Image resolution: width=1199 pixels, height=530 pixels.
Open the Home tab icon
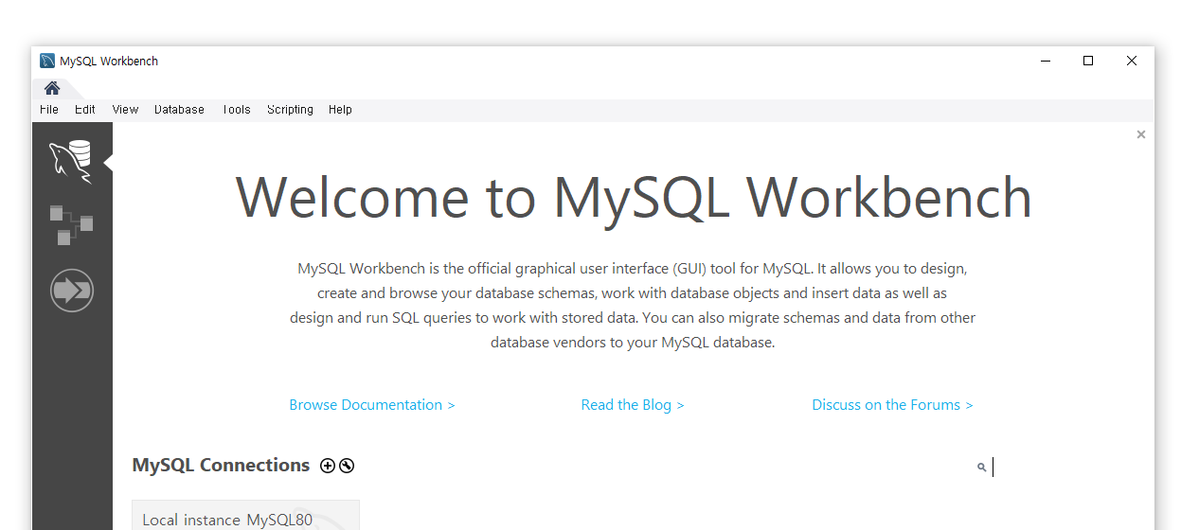coord(52,88)
